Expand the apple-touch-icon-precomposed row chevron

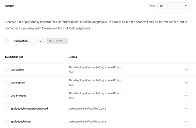(x=187, y=109)
